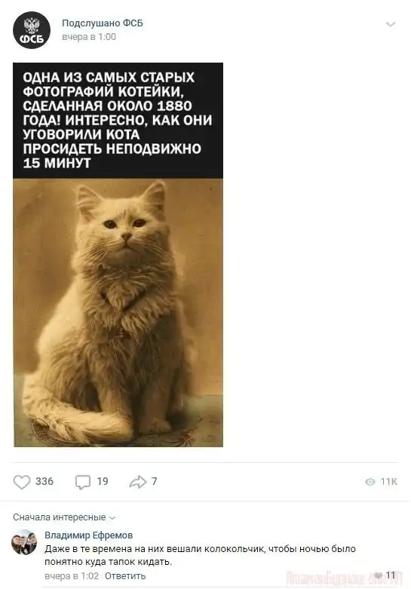Click the views eye icon
The width and height of the screenshot is (411, 589).
pyautogui.click(x=370, y=482)
